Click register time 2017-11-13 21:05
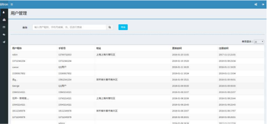Image resolution: width=268 pixels, height=124 pixels. pyautogui.click(x=227, y=55)
